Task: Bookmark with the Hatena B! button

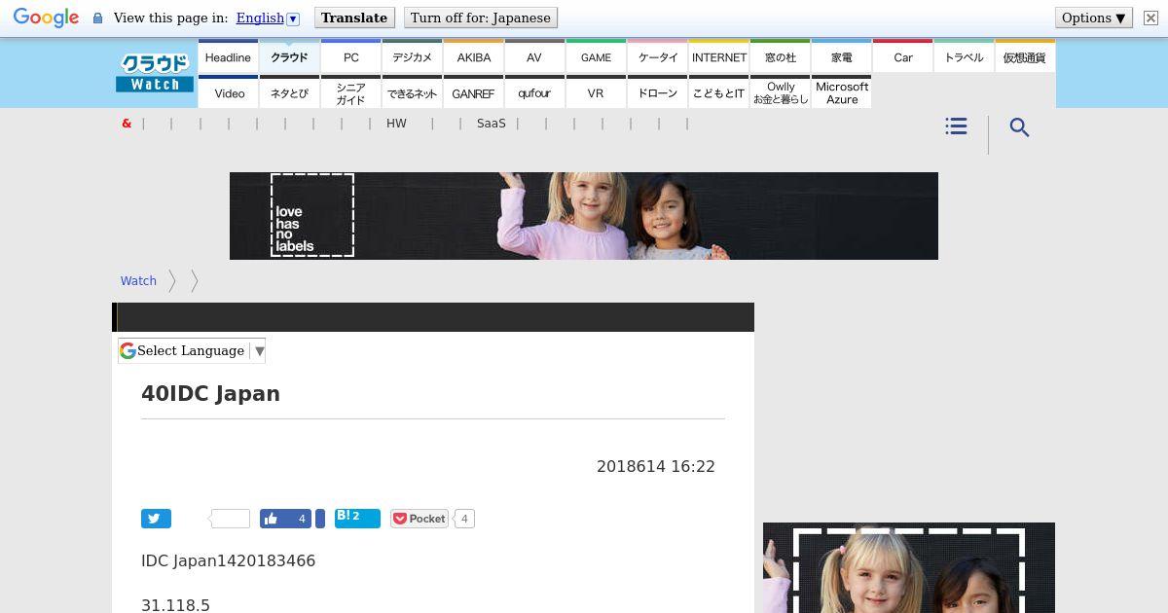Action: pos(357,518)
